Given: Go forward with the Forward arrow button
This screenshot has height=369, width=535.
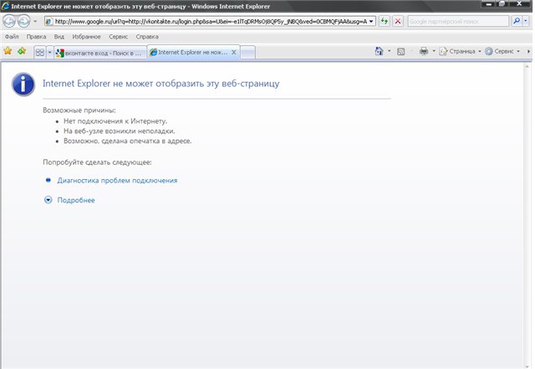Looking at the screenshot, I should pos(23,22).
